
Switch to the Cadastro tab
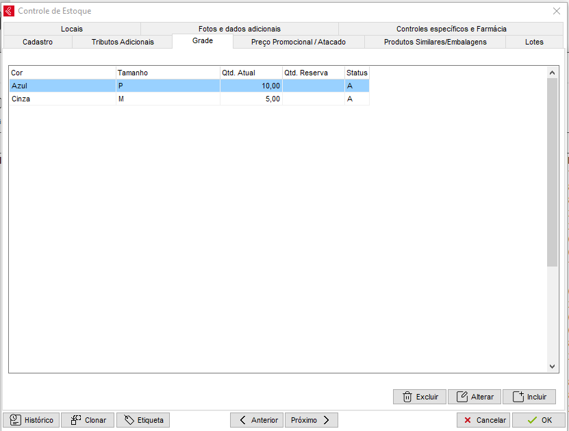pos(38,42)
